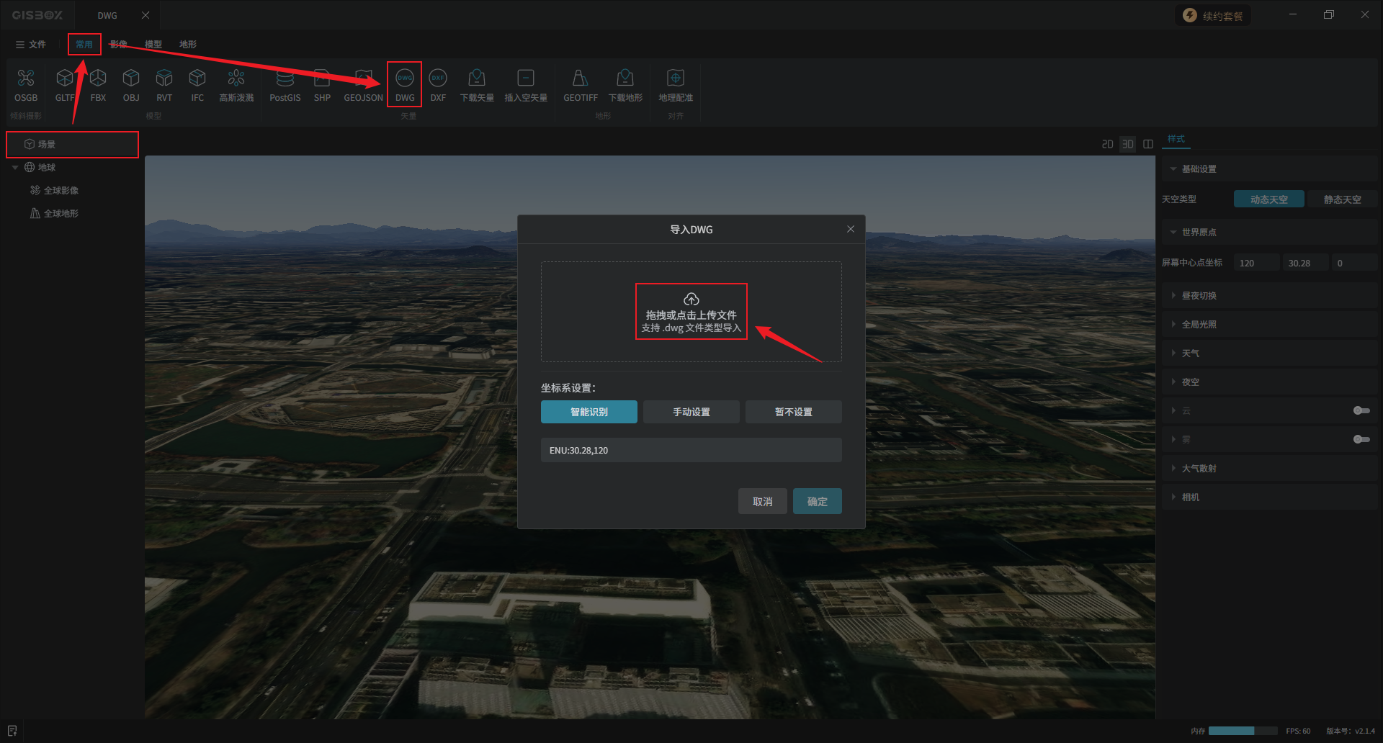Click the ENU coordinate input field
This screenshot has width=1383, height=743.
[691, 450]
